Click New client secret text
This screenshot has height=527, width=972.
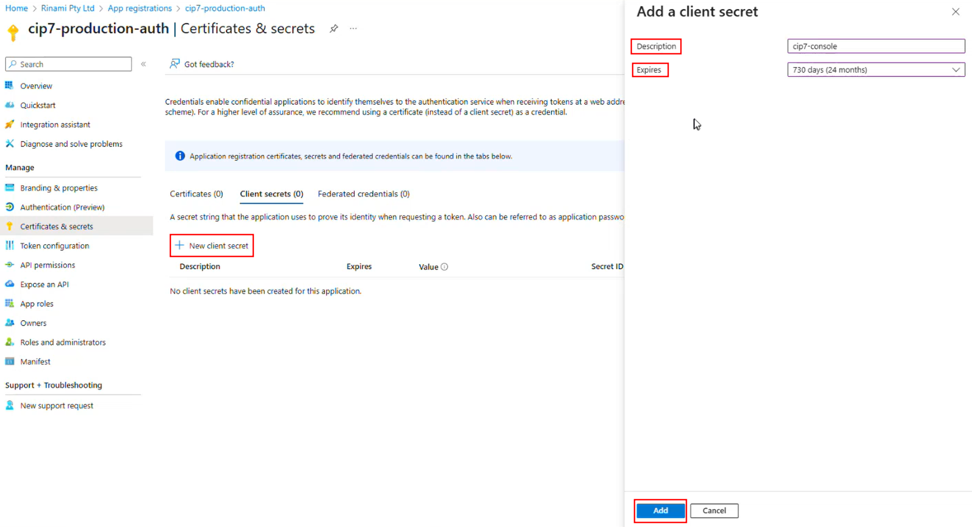point(219,246)
